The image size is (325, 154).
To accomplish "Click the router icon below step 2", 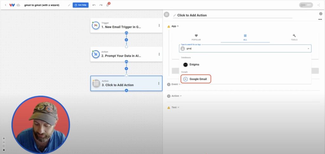I will pos(126,62).
